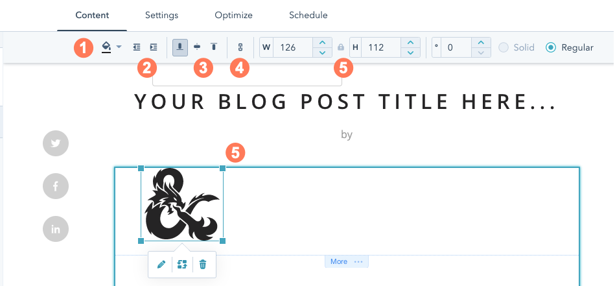Decrease the image height with the down arrow

pyautogui.click(x=411, y=53)
